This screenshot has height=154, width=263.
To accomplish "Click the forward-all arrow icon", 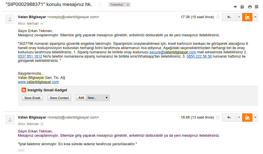I will (235, 7).
